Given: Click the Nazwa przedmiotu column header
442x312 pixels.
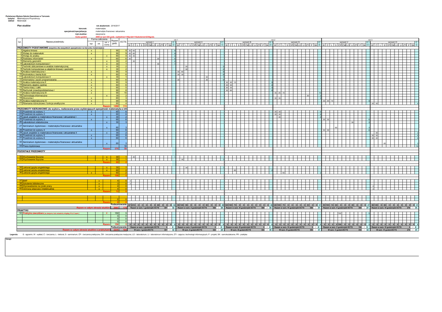Looking at the screenshot, I should click(x=55, y=42).
